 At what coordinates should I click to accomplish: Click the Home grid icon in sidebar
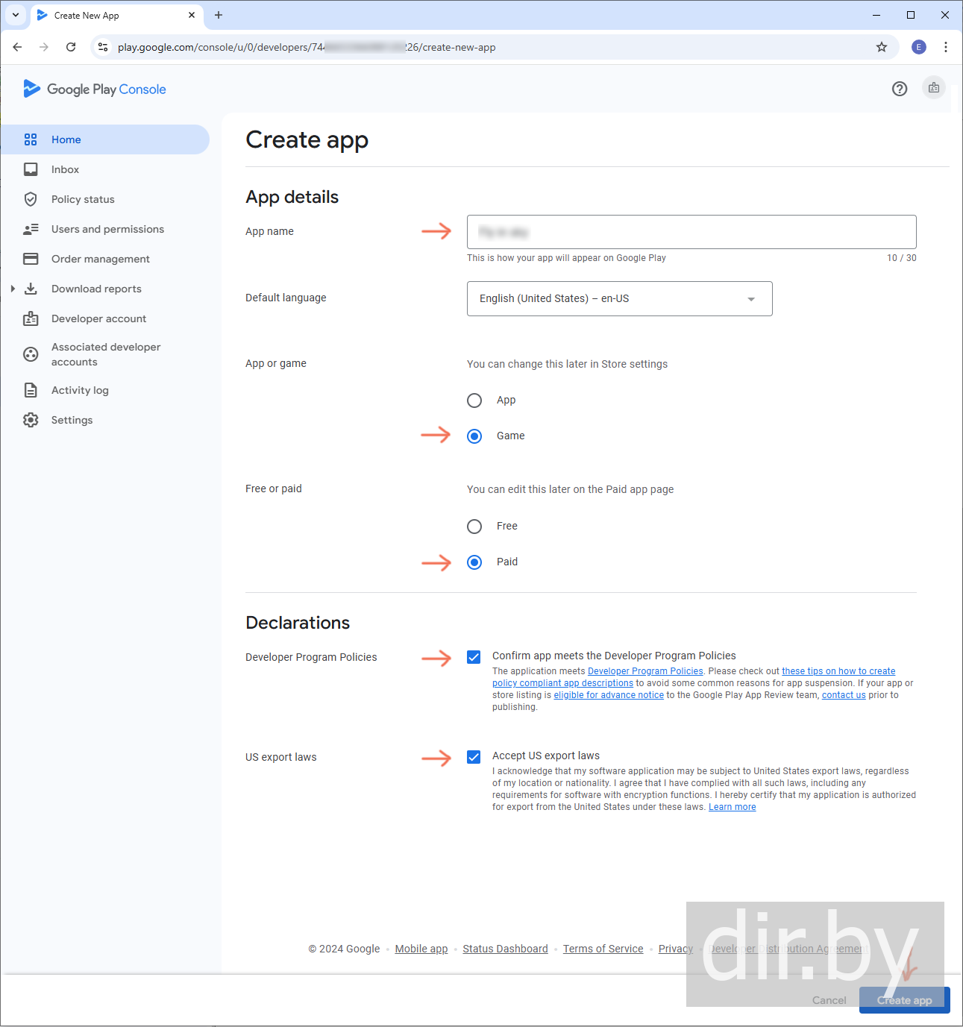pos(31,139)
